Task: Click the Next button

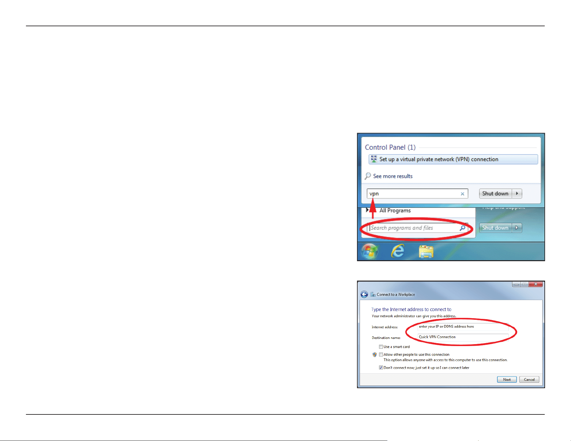Action: (x=507, y=379)
